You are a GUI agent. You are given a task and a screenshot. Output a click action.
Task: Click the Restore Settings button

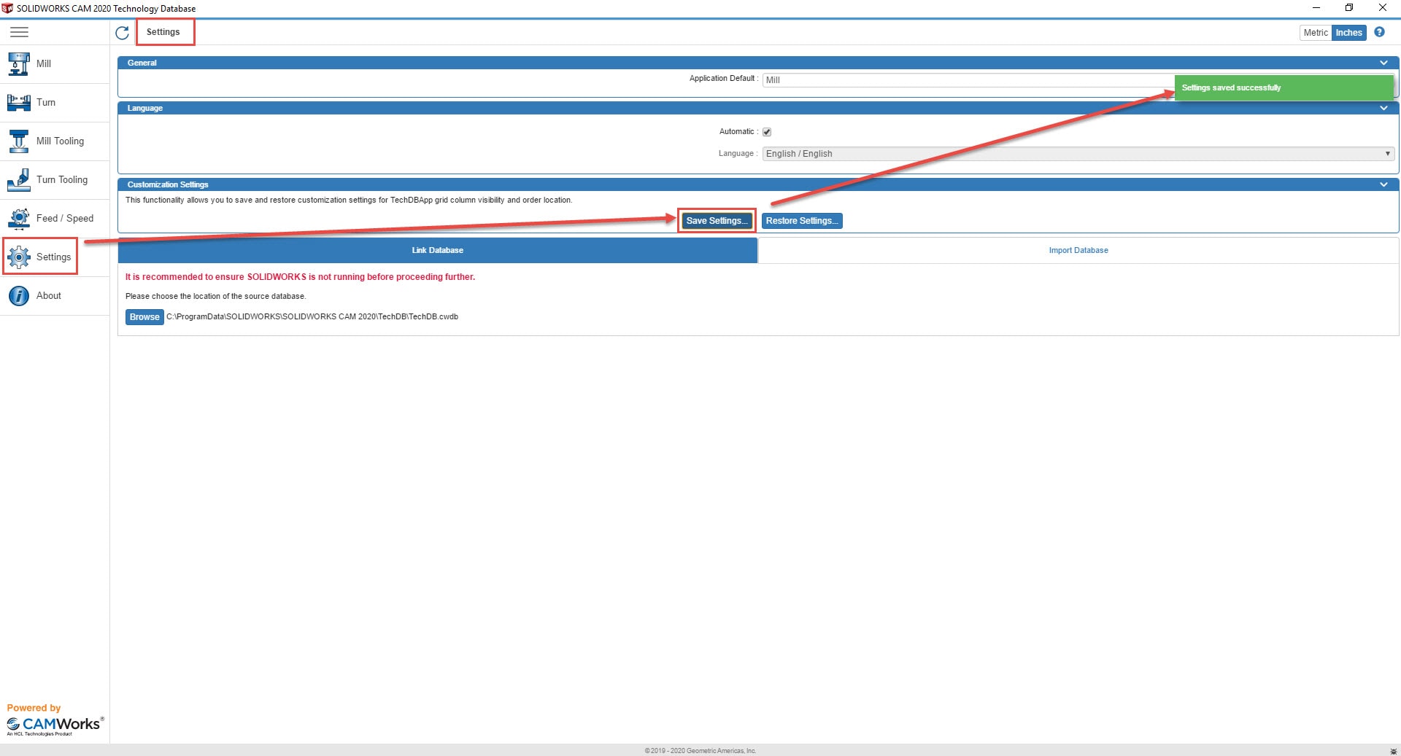[802, 221]
